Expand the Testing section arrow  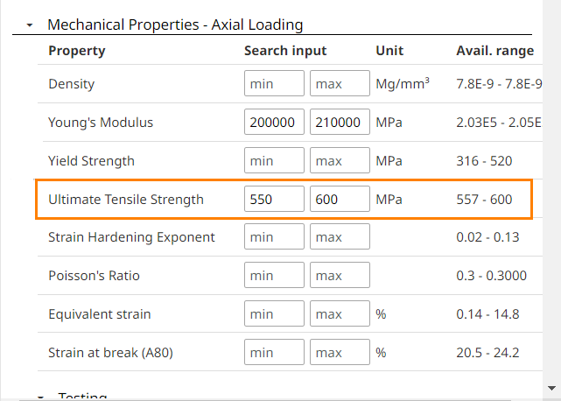(x=40, y=397)
